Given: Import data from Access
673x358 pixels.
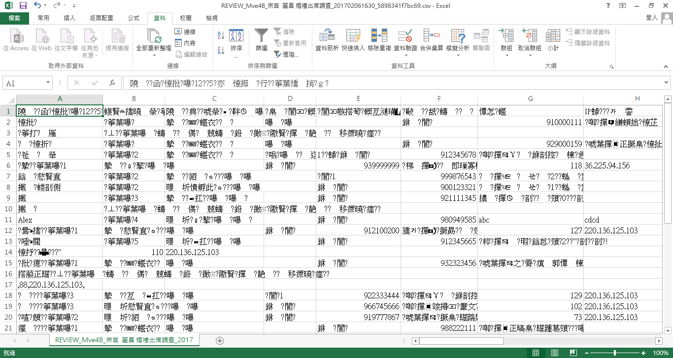Looking at the screenshot, I should pyautogui.click(x=16, y=41).
